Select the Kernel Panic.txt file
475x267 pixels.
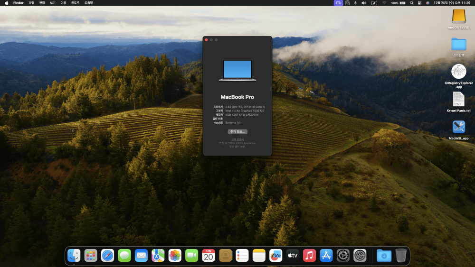[x=459, y=99]
